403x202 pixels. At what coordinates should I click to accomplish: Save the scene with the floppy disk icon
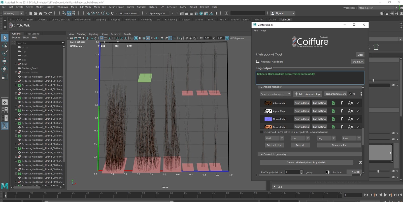pos(40,13)
